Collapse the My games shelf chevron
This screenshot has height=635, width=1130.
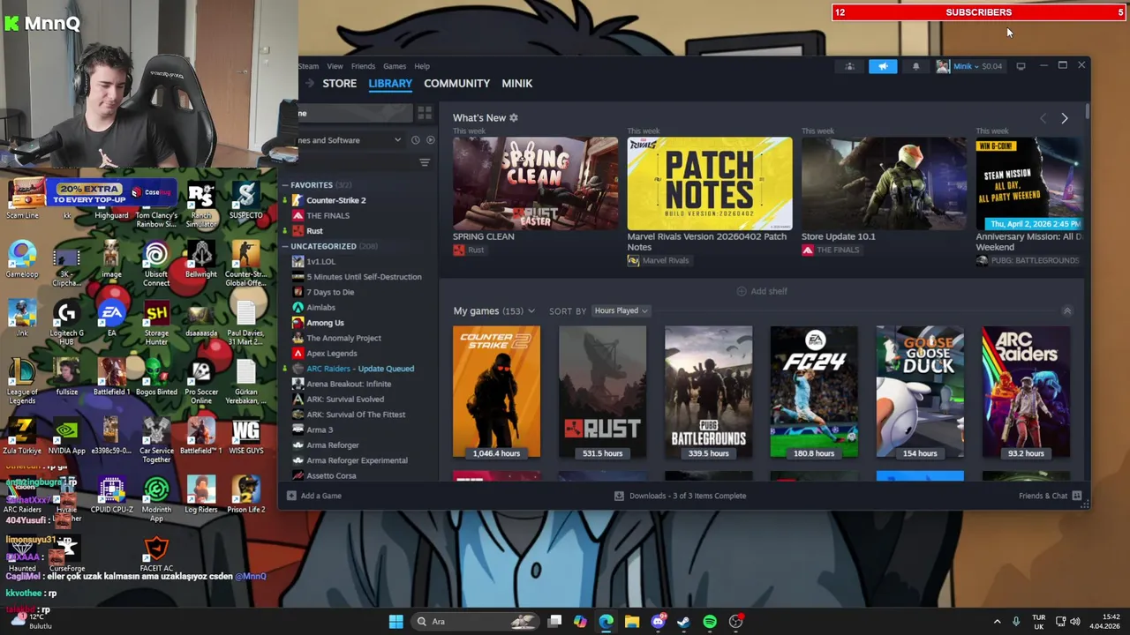(1066, 310)
